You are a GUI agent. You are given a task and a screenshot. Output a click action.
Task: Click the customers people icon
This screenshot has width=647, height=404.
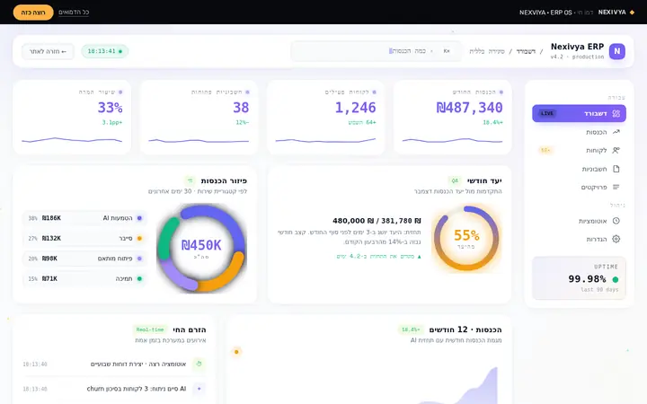616,150
